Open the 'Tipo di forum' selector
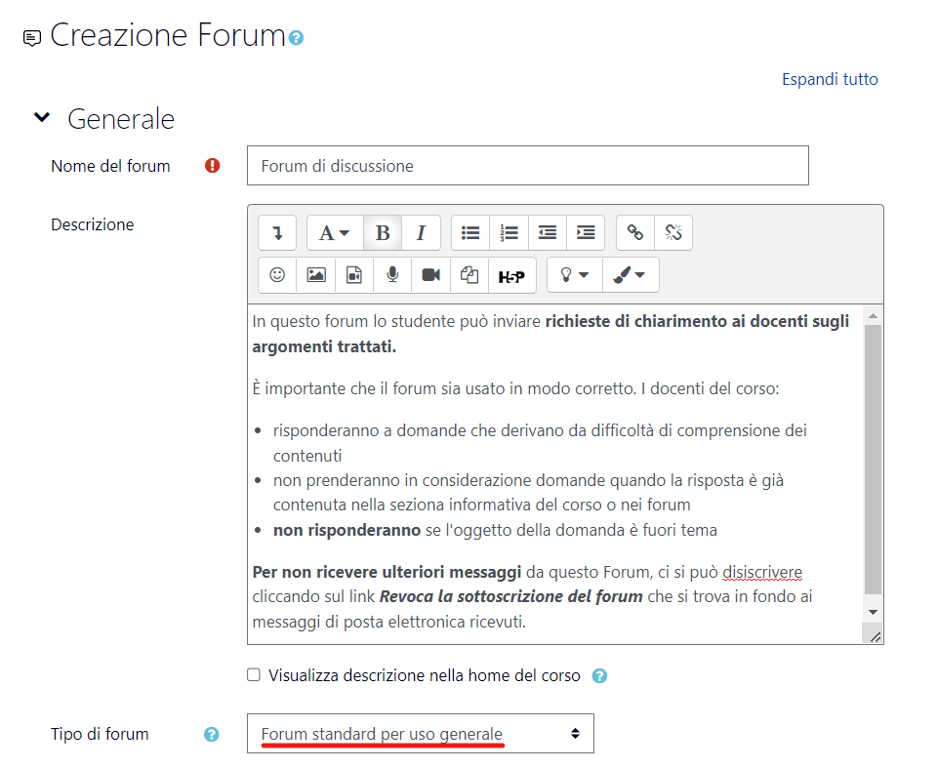Viewport: 937px width, 768px height. pyautogui.click(x=420, y=733)
